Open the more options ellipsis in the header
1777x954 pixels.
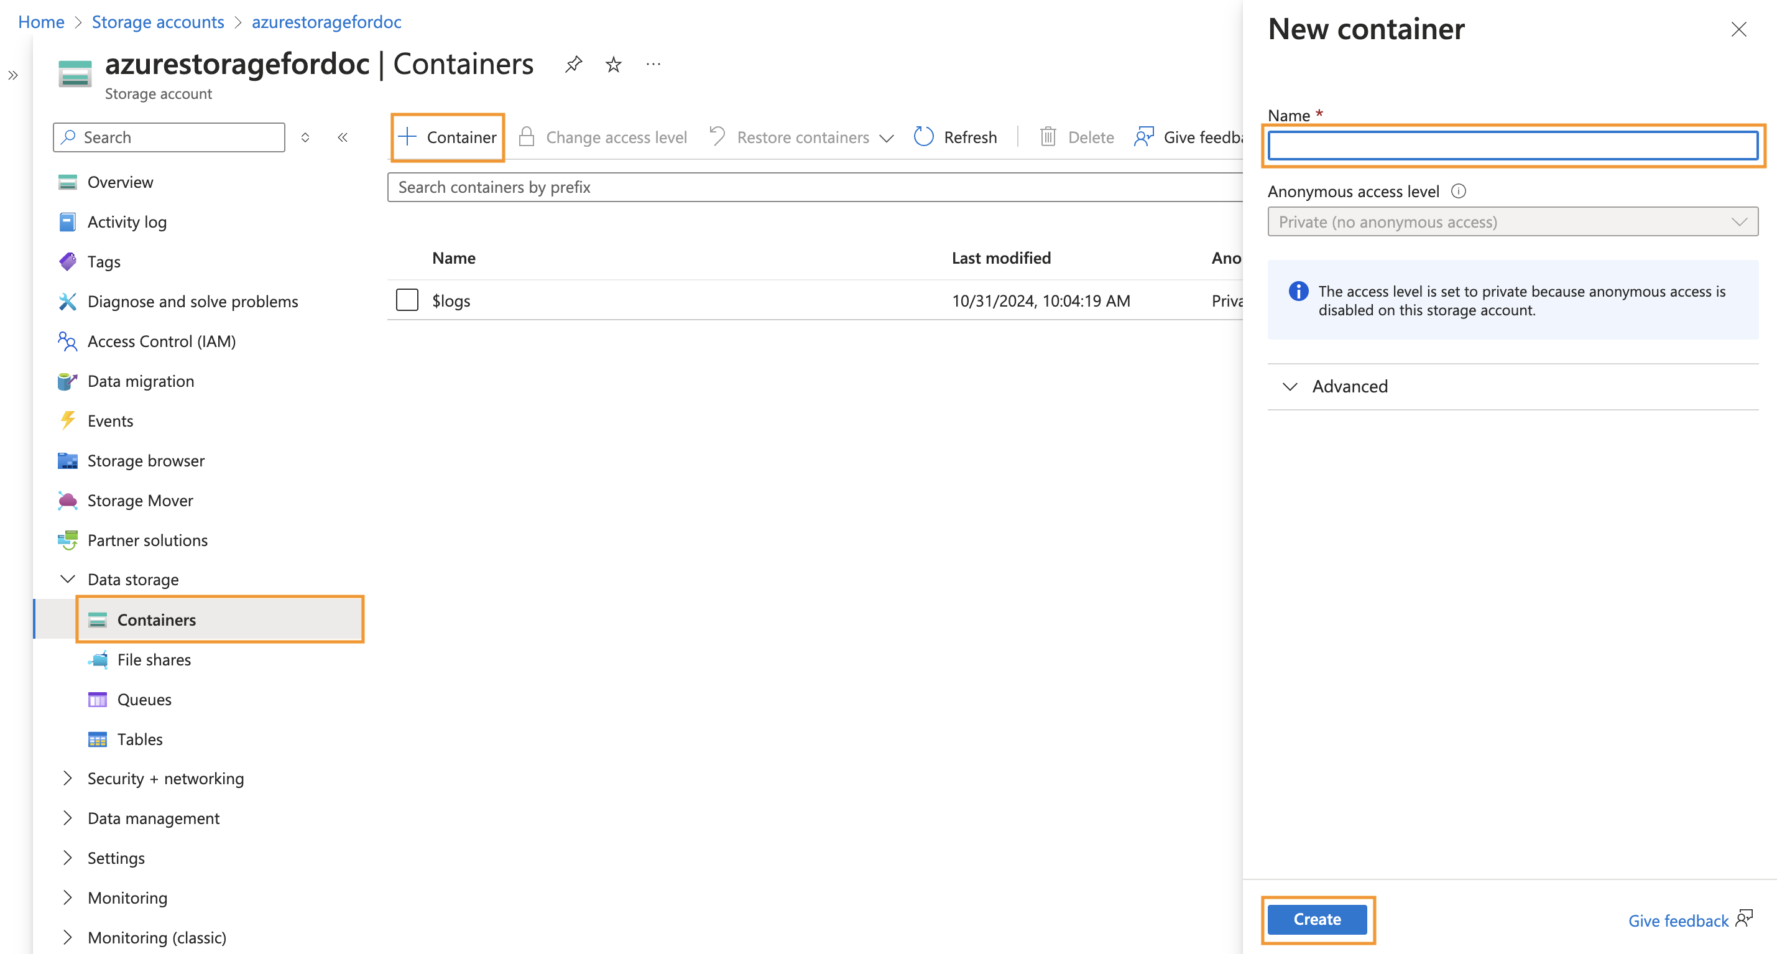tap(653, 65)
